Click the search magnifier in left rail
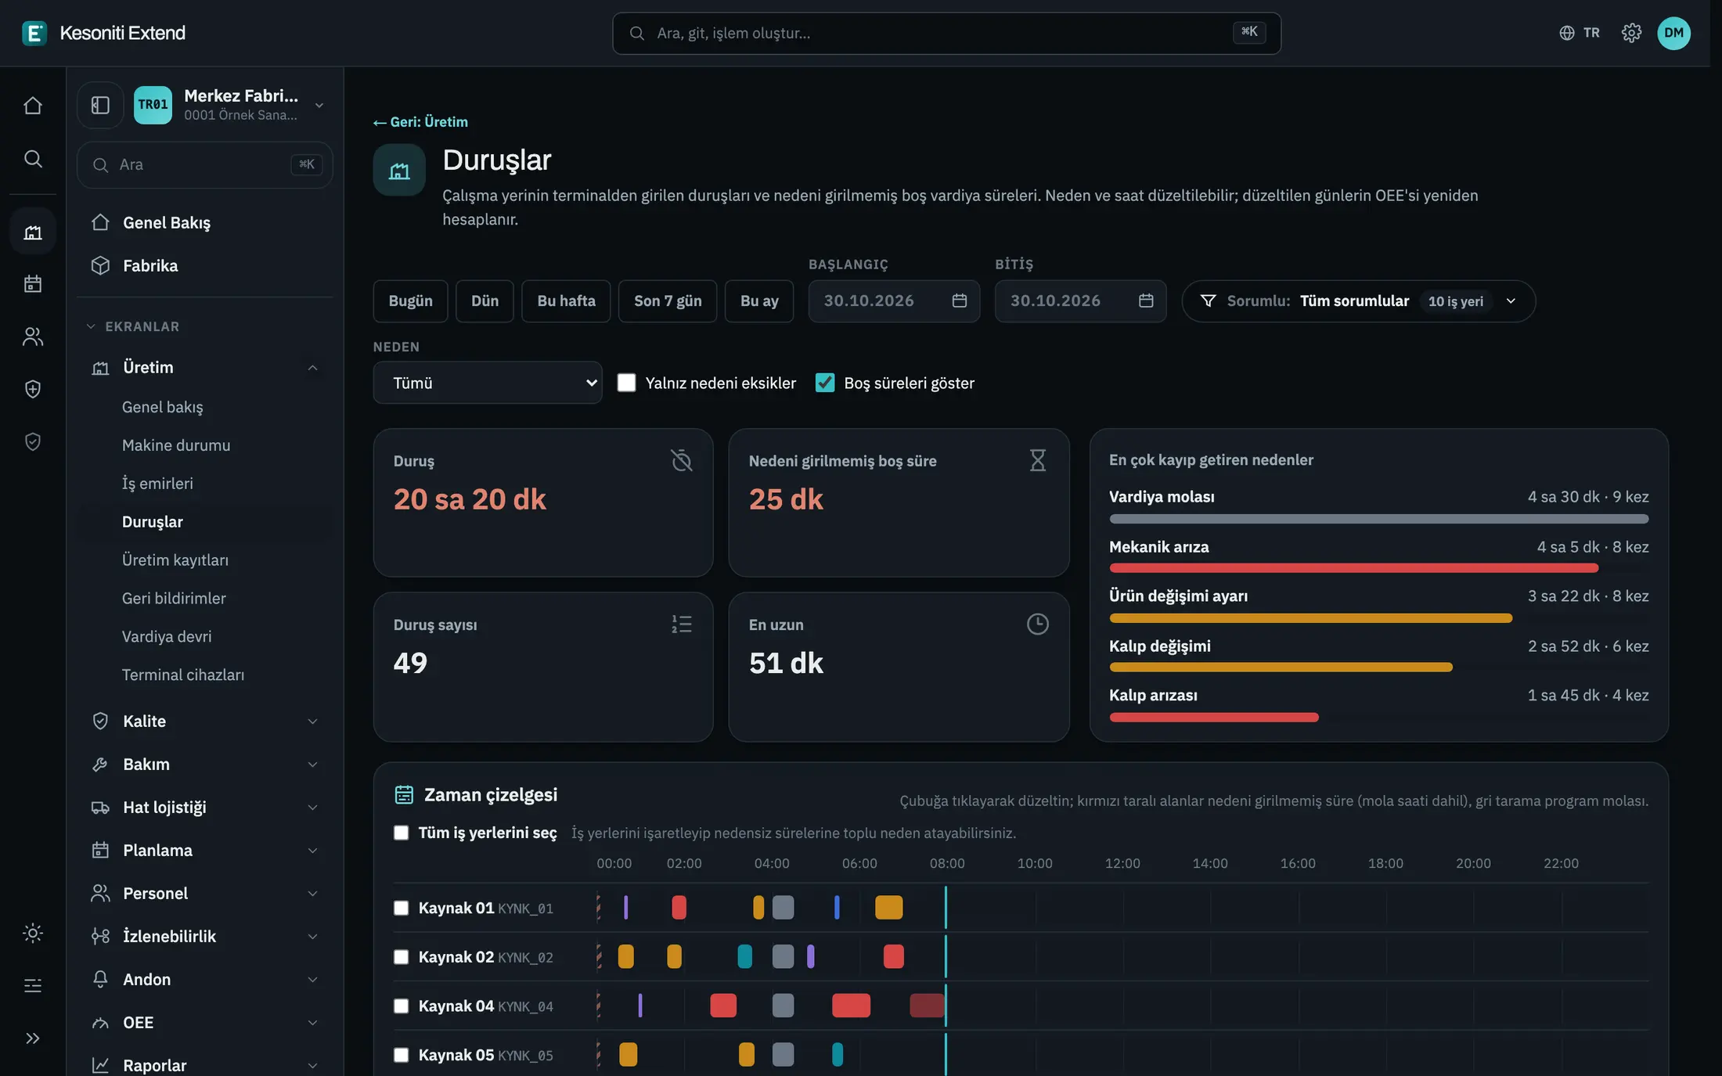 coord(33,159)
